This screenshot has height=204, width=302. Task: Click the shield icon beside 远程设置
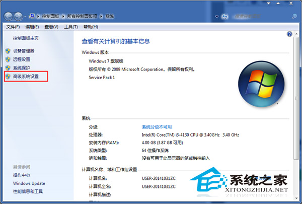(x=8, y=59)
